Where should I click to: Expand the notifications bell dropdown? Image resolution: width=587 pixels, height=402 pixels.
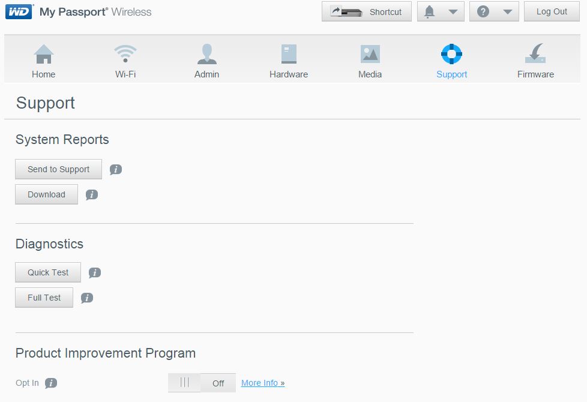(x=441, y=11)
